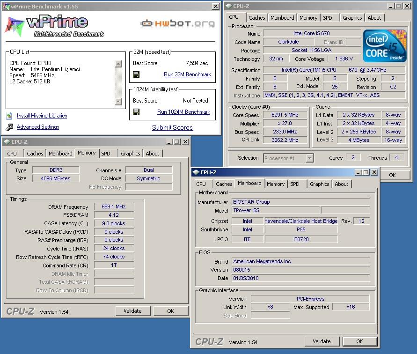Click the Multiplier x 27.0 value

(x=285, y=124)
